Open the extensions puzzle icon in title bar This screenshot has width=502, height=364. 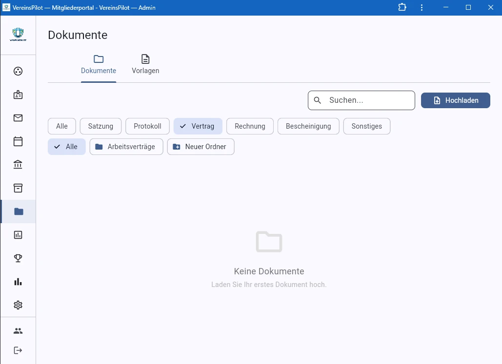402,7
